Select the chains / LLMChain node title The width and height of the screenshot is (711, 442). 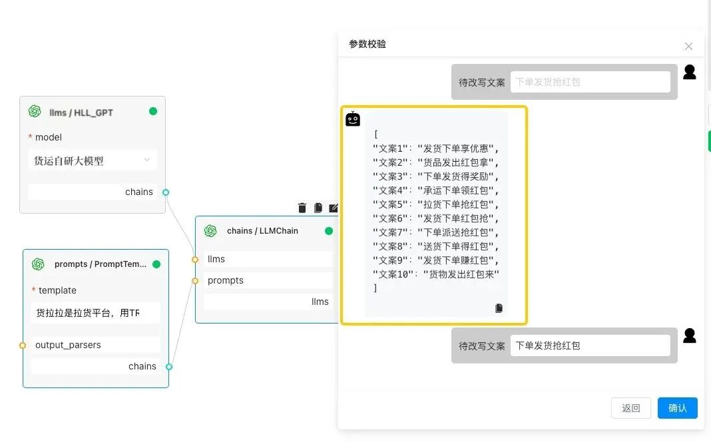click(x=262, y=231)
